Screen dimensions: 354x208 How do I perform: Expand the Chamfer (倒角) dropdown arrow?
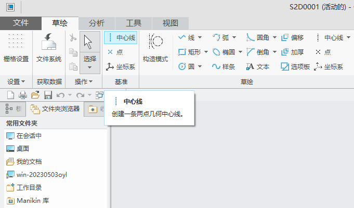275,52
